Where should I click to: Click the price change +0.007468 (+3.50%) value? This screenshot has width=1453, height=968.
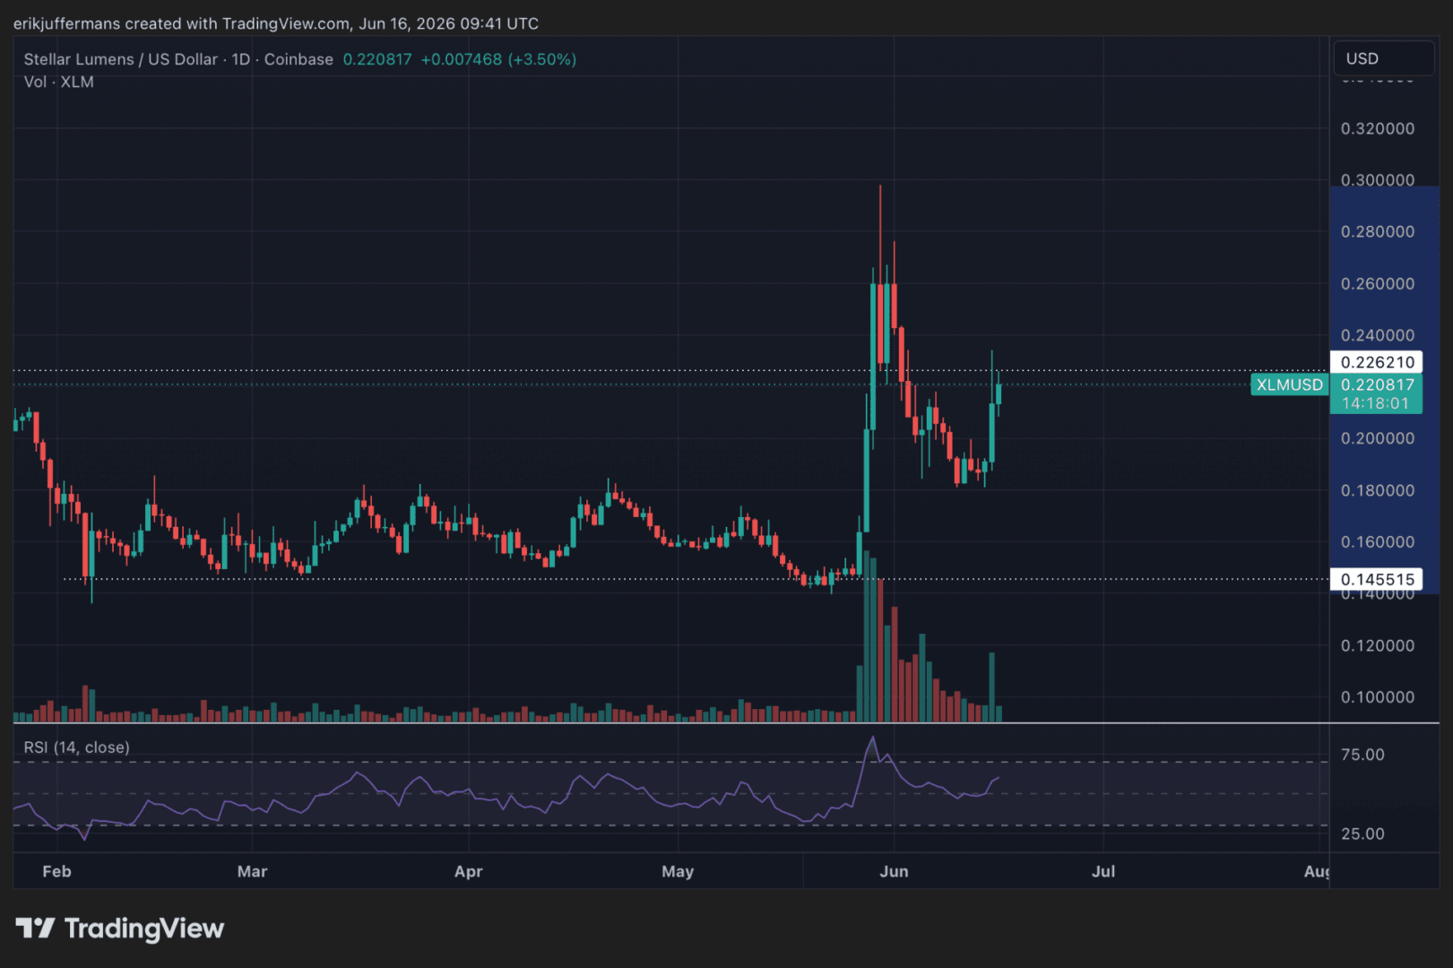click(498, 59)
